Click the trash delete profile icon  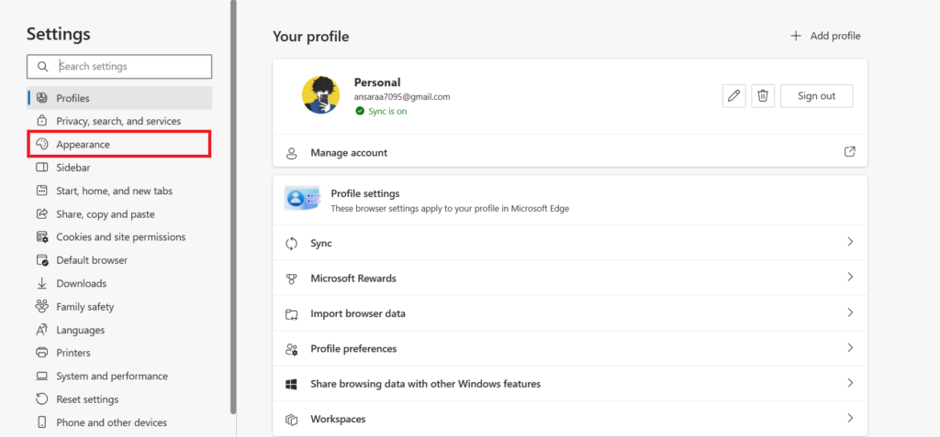click(x=763, y=96)
